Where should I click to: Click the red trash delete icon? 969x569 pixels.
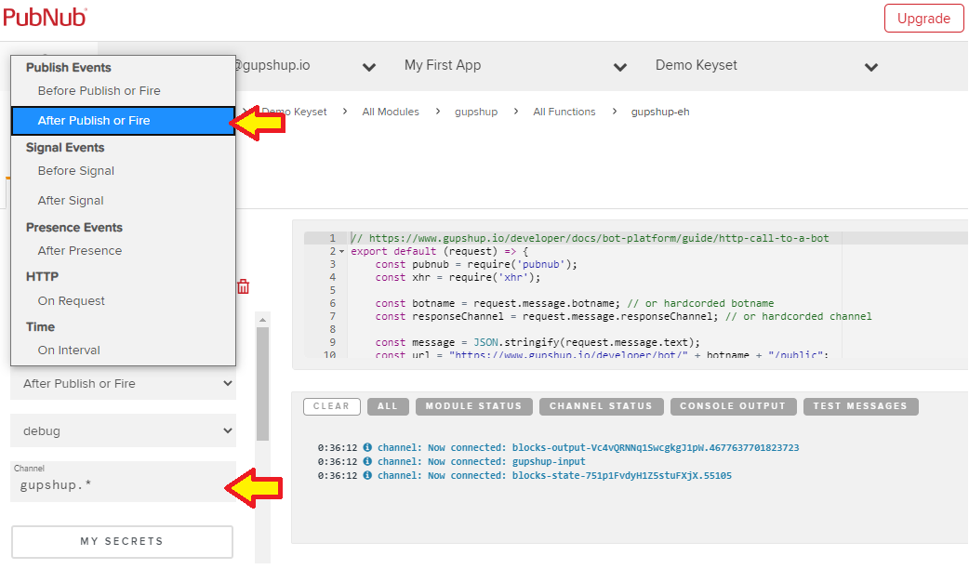[244, 286]
